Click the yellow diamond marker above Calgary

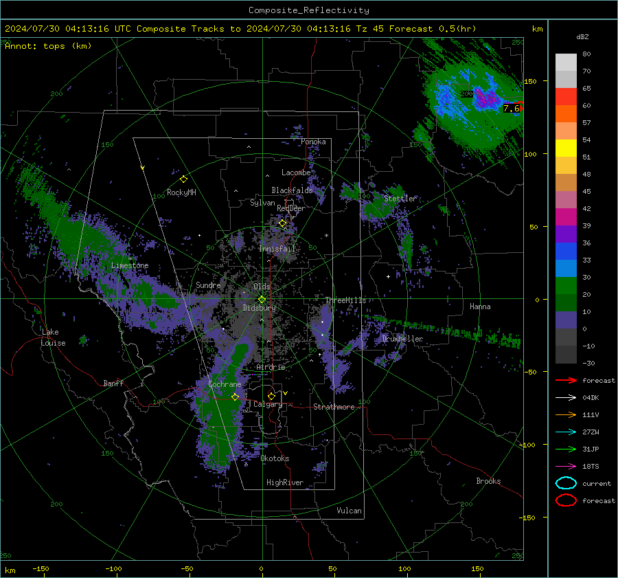tap(271, 396)
